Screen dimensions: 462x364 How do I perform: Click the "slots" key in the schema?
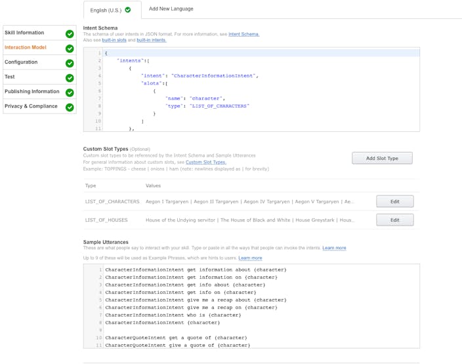152,83
